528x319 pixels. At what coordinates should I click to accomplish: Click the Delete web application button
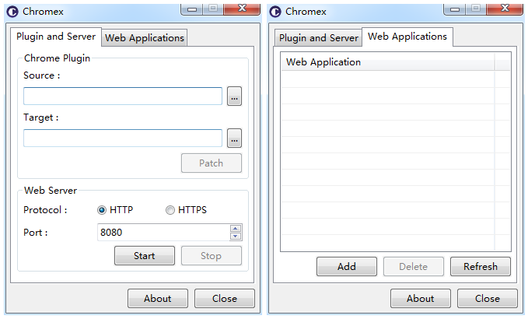pos(414,266)
